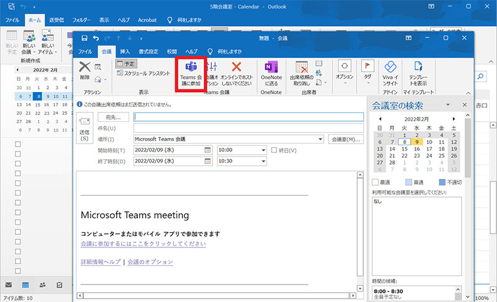This screenshot has width=497, height=302.
Task: Undo last action in meeting window
Action: click(96, 38)
